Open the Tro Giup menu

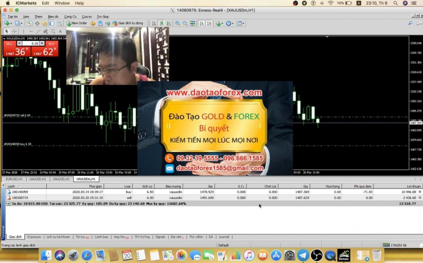[x=103, y=17]
